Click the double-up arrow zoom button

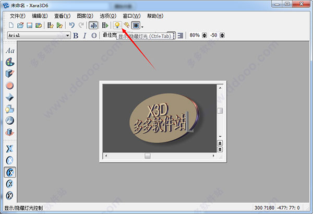(220, 143)
